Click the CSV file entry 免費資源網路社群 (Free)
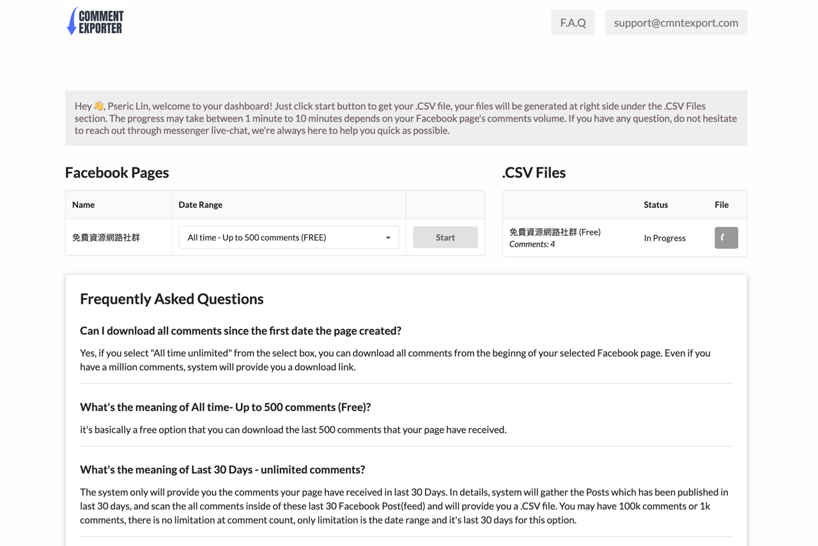818x546 pixels. [x=555, y=232]
